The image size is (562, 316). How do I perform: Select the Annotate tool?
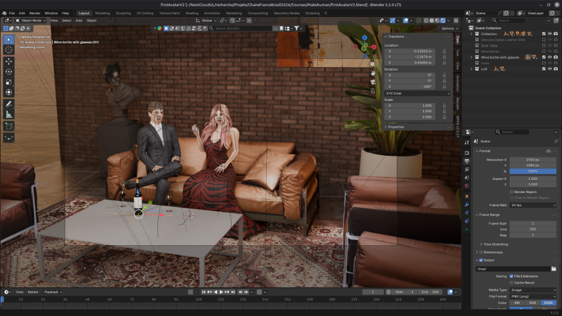tap(9, 104)
